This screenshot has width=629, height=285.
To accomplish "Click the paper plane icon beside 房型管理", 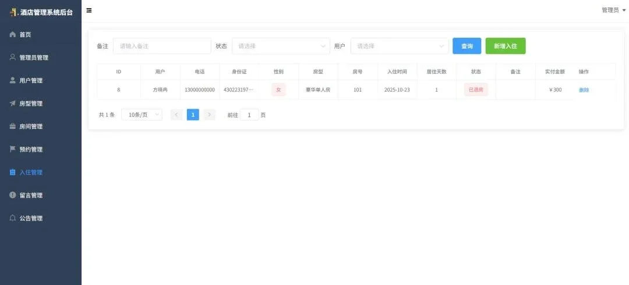I will pos(12,103).
